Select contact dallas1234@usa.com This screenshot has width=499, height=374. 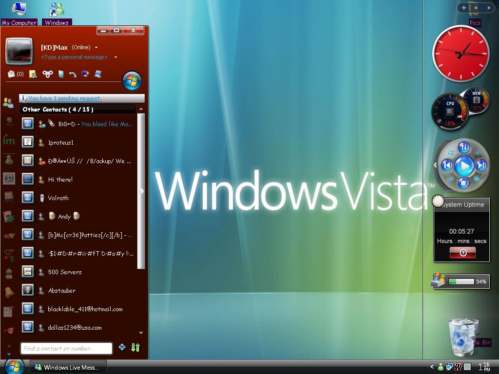(x=77, y=327)
